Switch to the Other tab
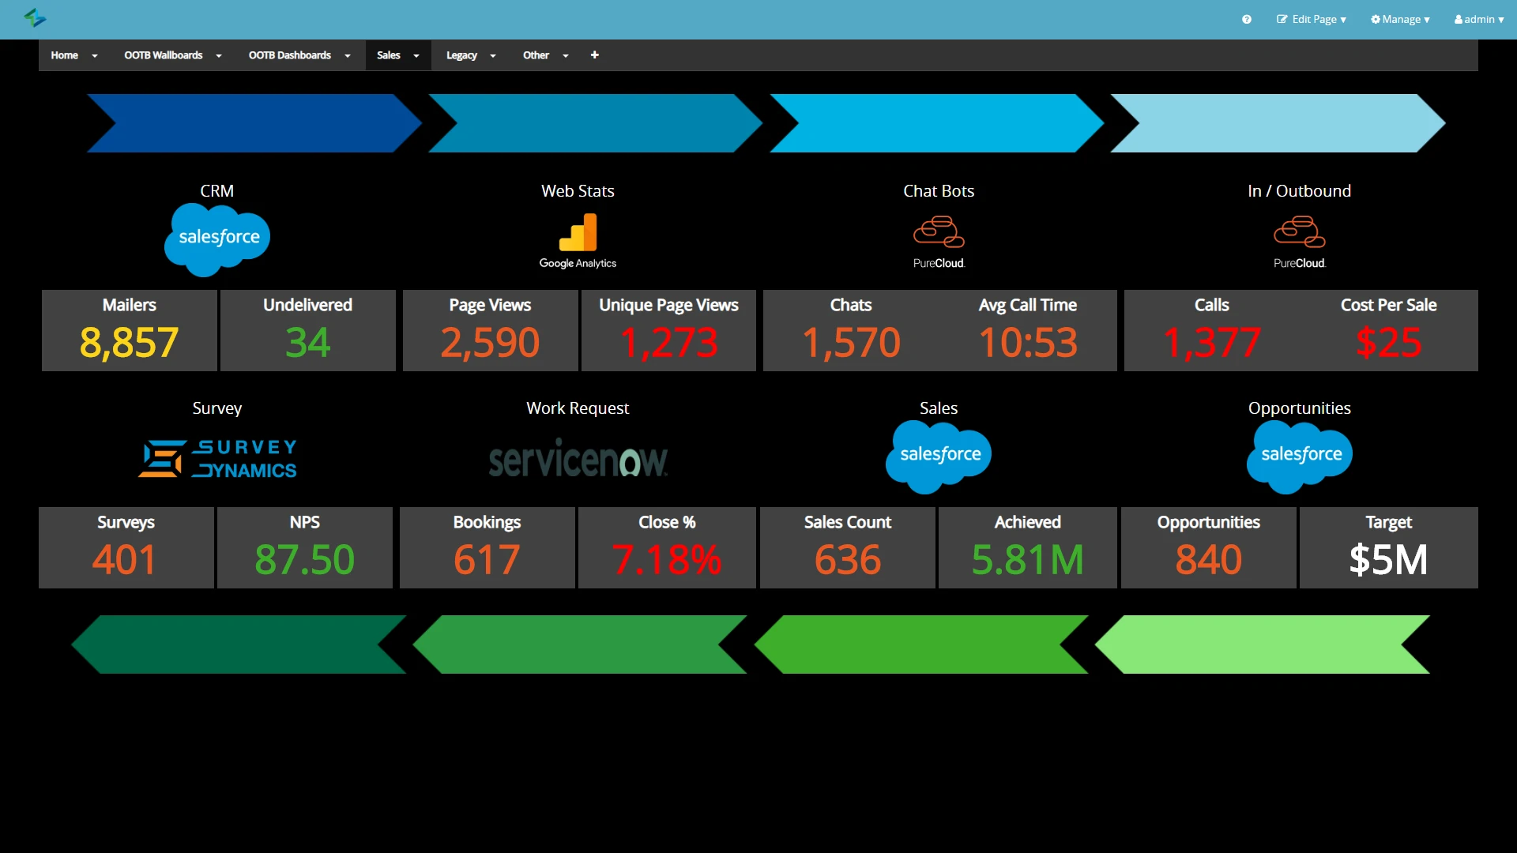The image size is (1517, 853). coord(536,55)
